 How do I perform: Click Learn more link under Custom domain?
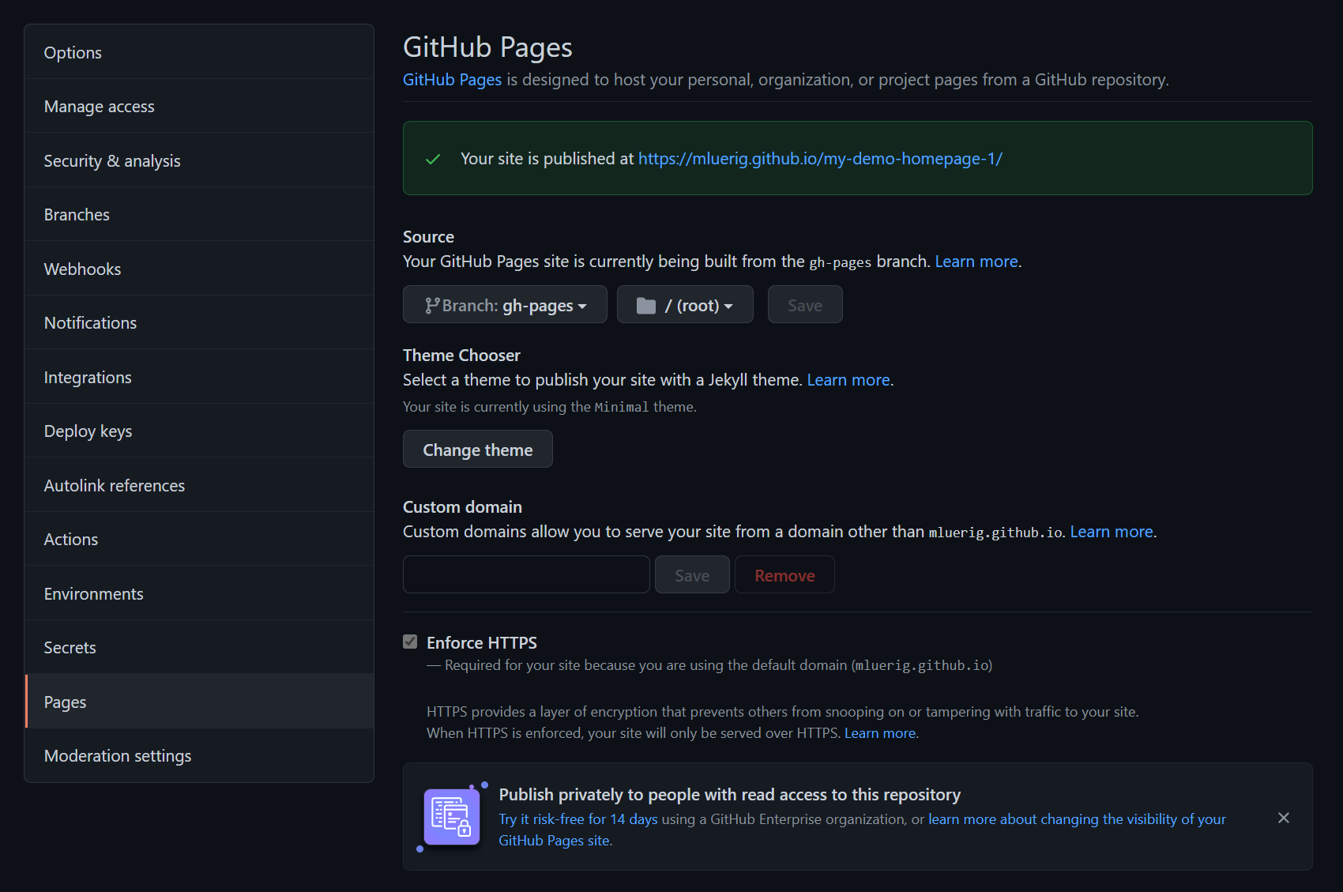click(1112, 532)
